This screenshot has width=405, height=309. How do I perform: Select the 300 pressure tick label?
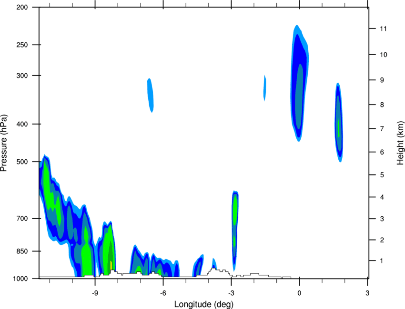pyautogui.click(x=22, y=76)
